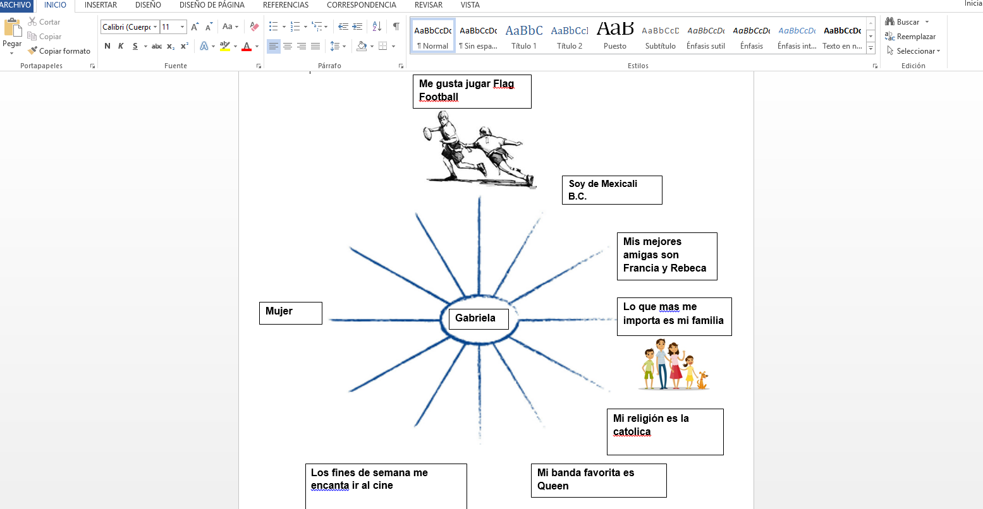Screen dimensions: 983x509
Task: Switch to the DISEÑO tab
Action: click(x=148, y=5)
